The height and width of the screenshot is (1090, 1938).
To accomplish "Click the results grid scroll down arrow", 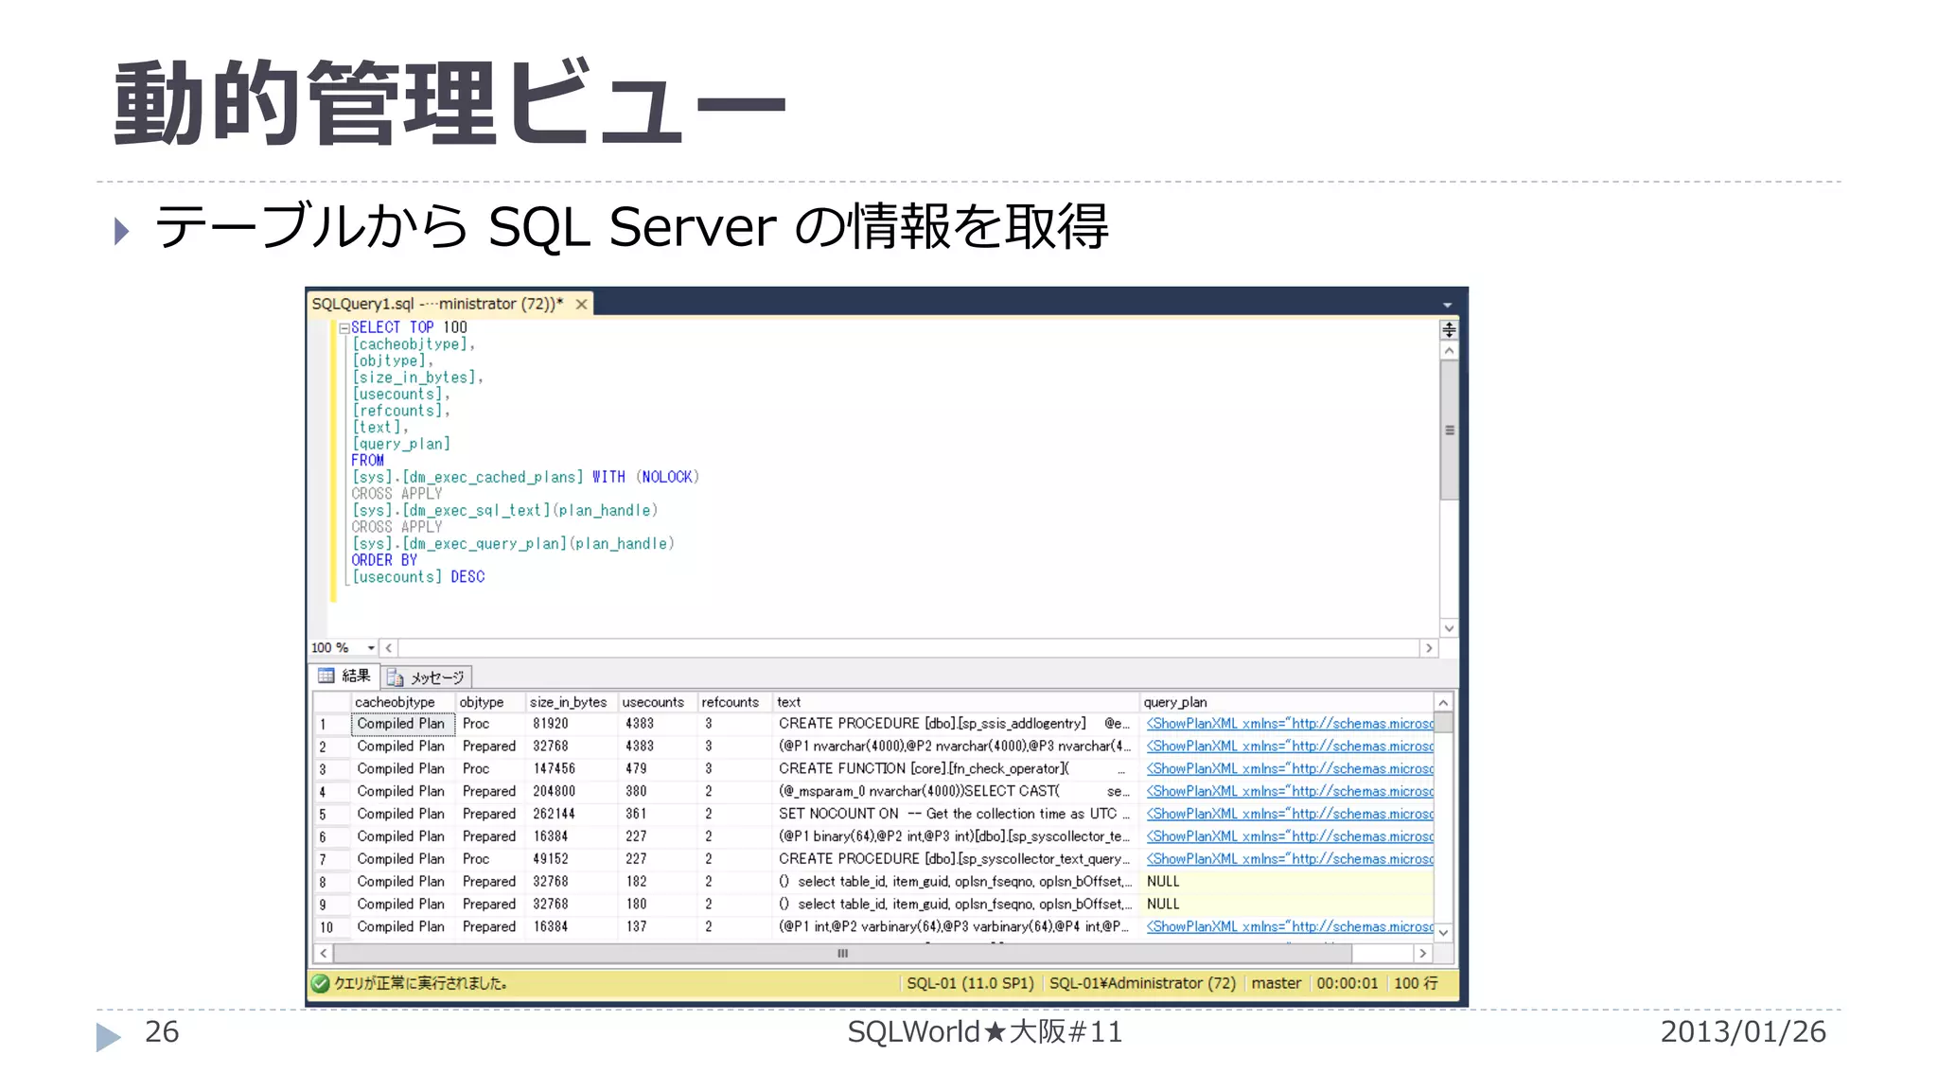I will click(1443, 933).
